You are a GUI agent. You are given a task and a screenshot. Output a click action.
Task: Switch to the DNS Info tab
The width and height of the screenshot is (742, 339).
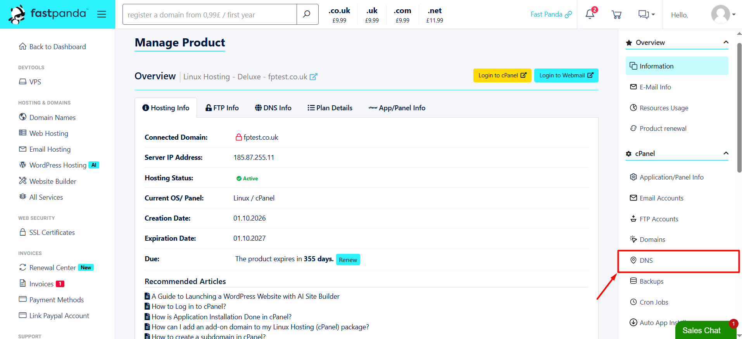click(273, 108)
